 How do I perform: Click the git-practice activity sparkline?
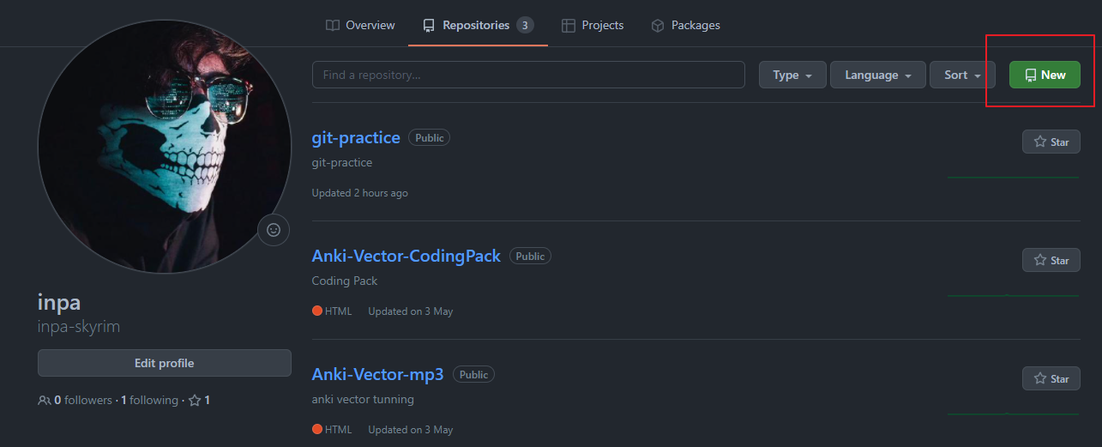1014,177
